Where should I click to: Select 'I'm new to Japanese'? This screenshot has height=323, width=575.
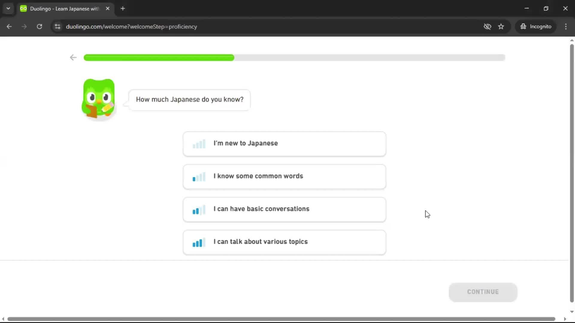[x=284, y=144]
